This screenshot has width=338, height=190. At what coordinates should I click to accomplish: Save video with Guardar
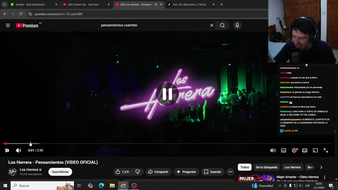click(213, 172)
